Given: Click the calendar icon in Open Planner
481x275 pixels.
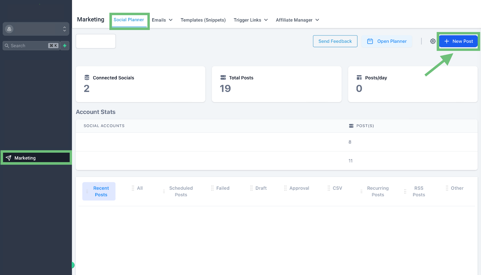Looking at the screenshot, I should click(x=370, y=41).
